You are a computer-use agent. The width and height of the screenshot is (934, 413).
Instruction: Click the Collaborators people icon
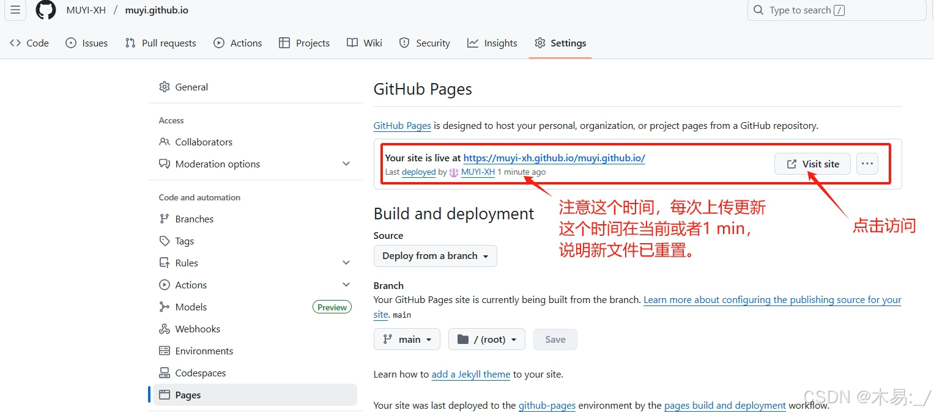(164, 142)
